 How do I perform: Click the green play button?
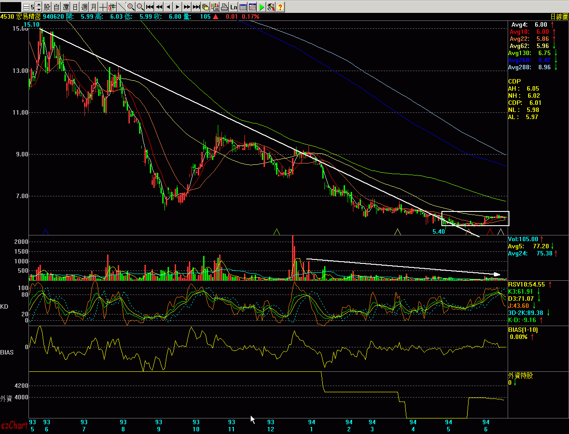coord(262,7)
